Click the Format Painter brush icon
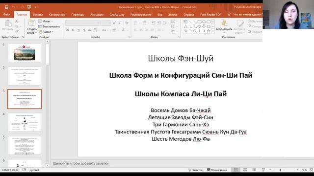 (17, 31)
